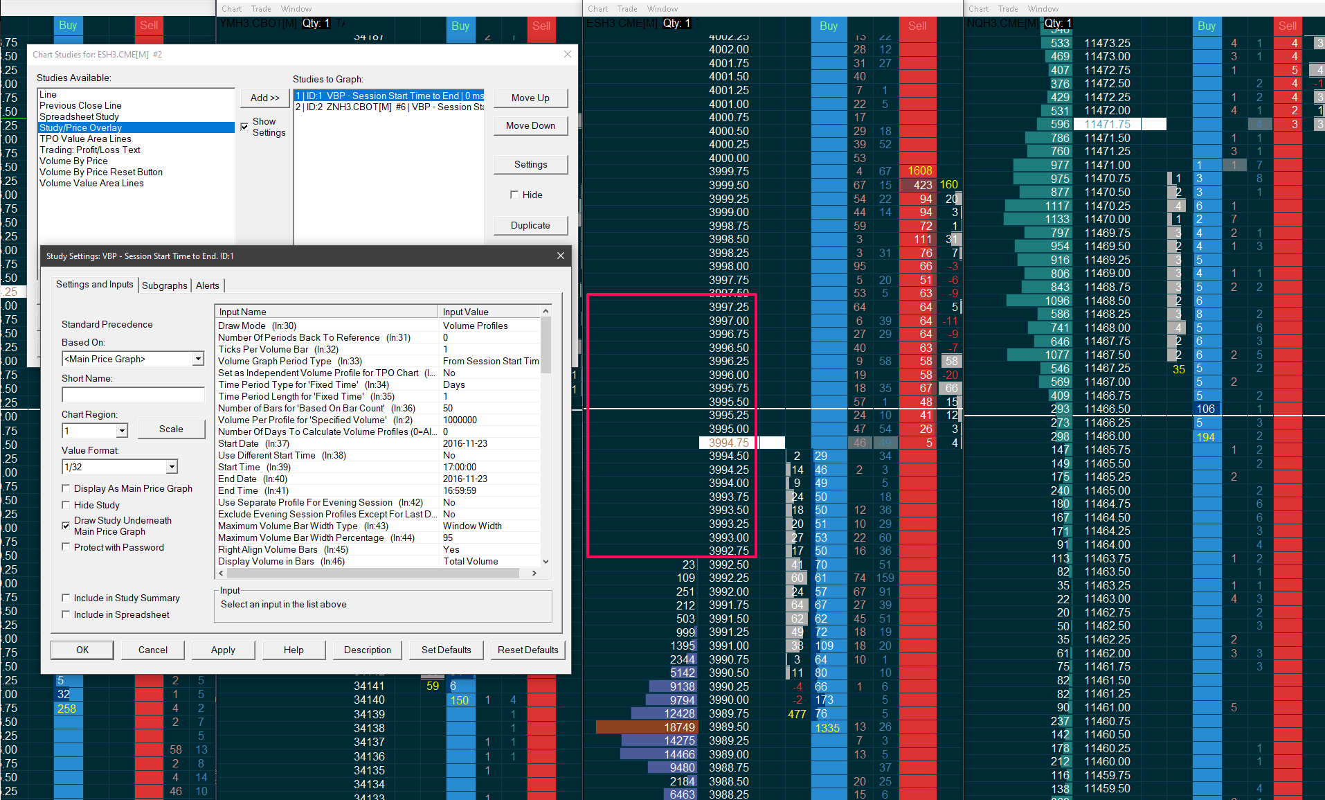Close the Chart Studies dialog
The height and width of the screenshot is (800, 1325).
pyautogui.click(x=568, y=54)
